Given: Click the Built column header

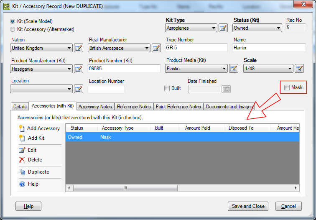Looking at the screenshot, I should pyautogui.click(x=164, y=128).
